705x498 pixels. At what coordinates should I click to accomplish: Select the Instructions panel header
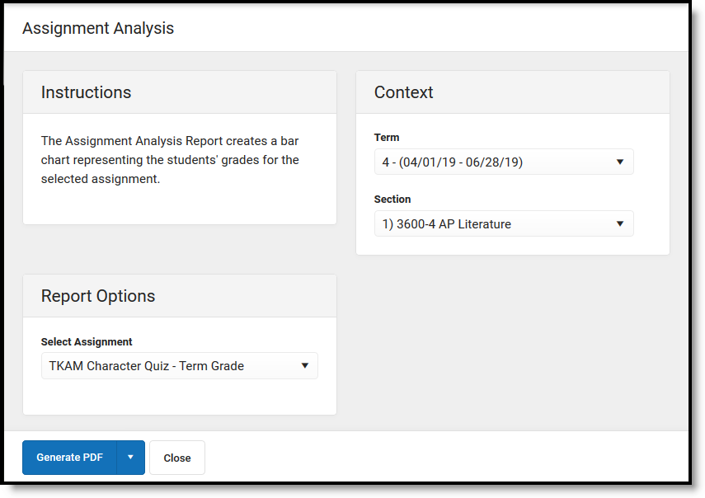87,92
